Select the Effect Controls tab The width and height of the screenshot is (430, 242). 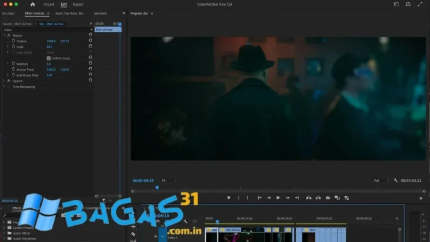click(34, 13)
